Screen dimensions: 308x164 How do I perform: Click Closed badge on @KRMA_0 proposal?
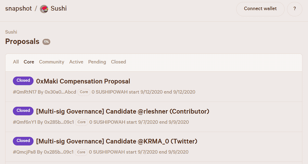pyautogui.click(x=23, y=141)
